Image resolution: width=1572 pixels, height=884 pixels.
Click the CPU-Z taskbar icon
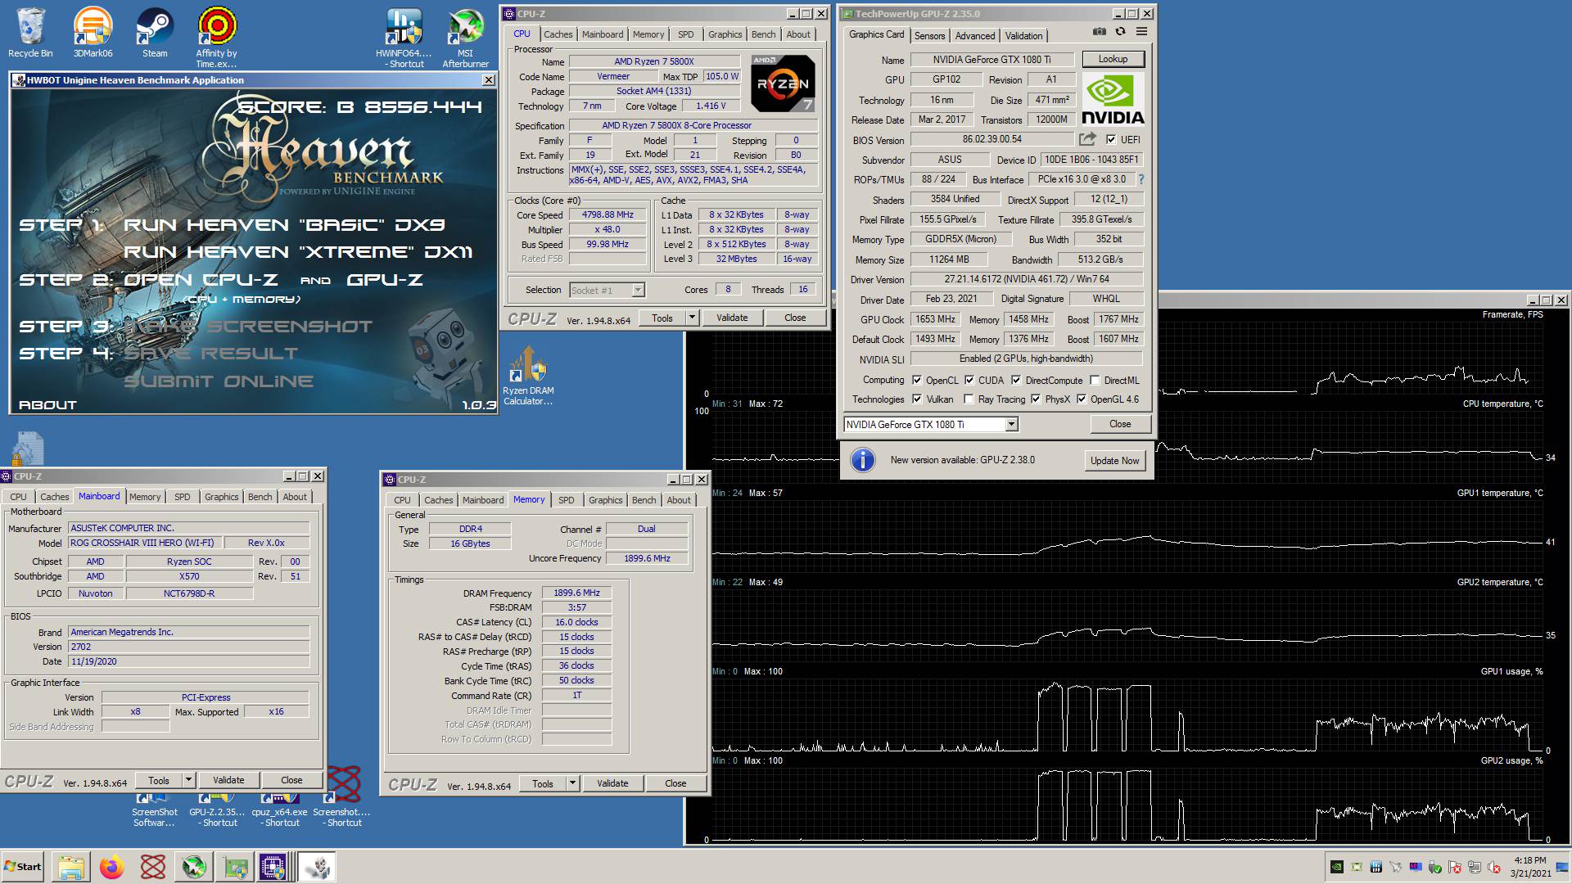pyautogui.click(x=273, y=867)
